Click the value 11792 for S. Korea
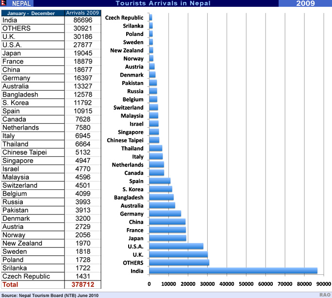This screenshot has width=332, height=298. (x=83, y=102)
